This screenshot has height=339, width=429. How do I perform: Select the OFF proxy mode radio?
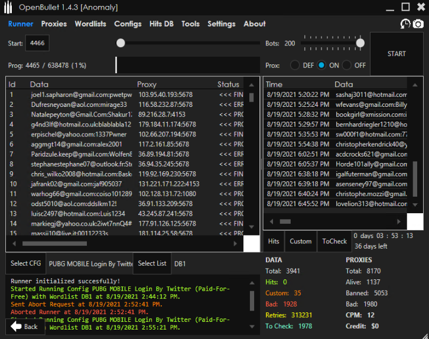pos(346,66)
